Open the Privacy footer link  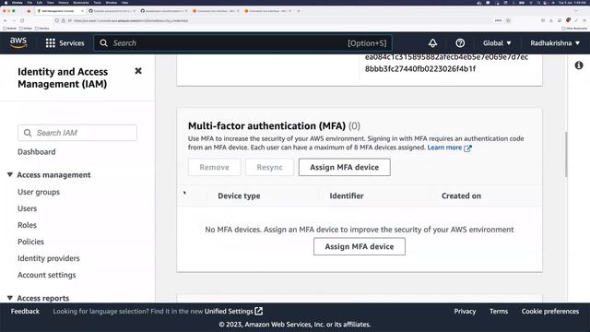(x=465, y=311)
